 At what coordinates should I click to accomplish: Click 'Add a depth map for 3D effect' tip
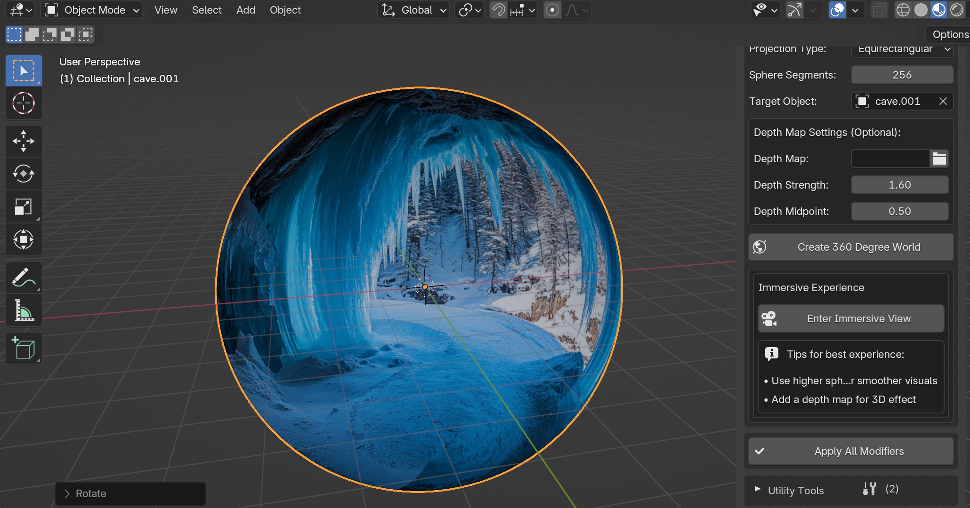[843, 399]
